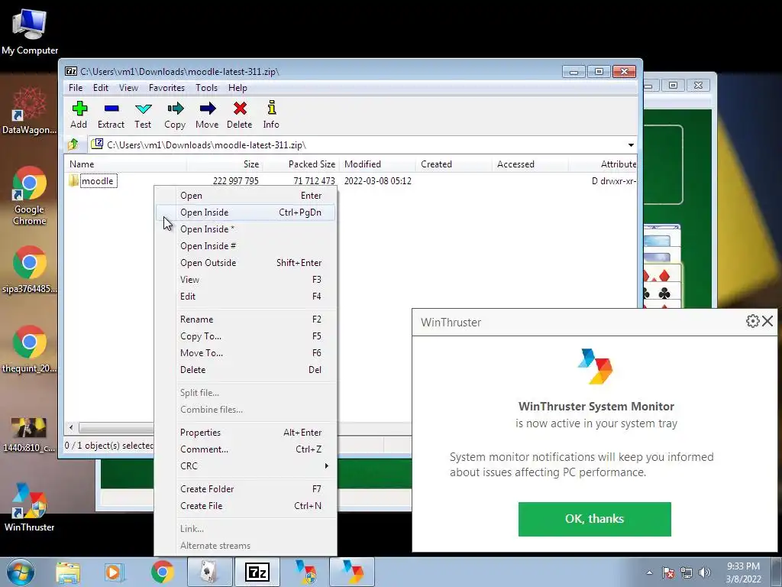Select thequint_20 desktop file
Screen dimensions: 782x587
point(30,349)
